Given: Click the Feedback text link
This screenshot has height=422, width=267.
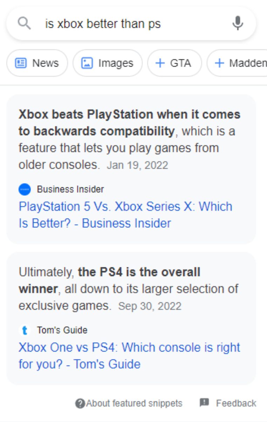Looking at the screenshot, I should coord(236,403).
